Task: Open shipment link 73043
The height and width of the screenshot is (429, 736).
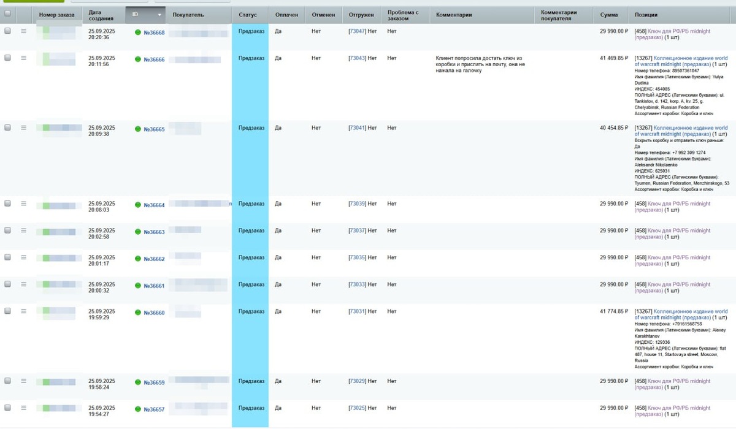Action: tap(357, 58)
